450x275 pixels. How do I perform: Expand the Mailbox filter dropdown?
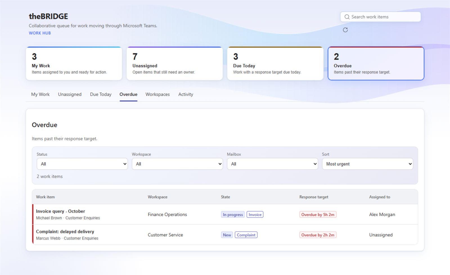pyautogui.click(x=272, y=164)
